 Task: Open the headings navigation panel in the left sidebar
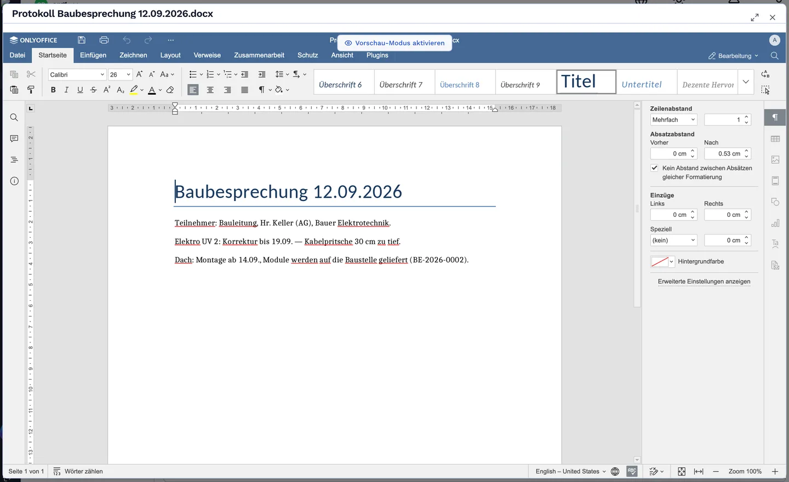pyautogui.click(x=14, y=160)
